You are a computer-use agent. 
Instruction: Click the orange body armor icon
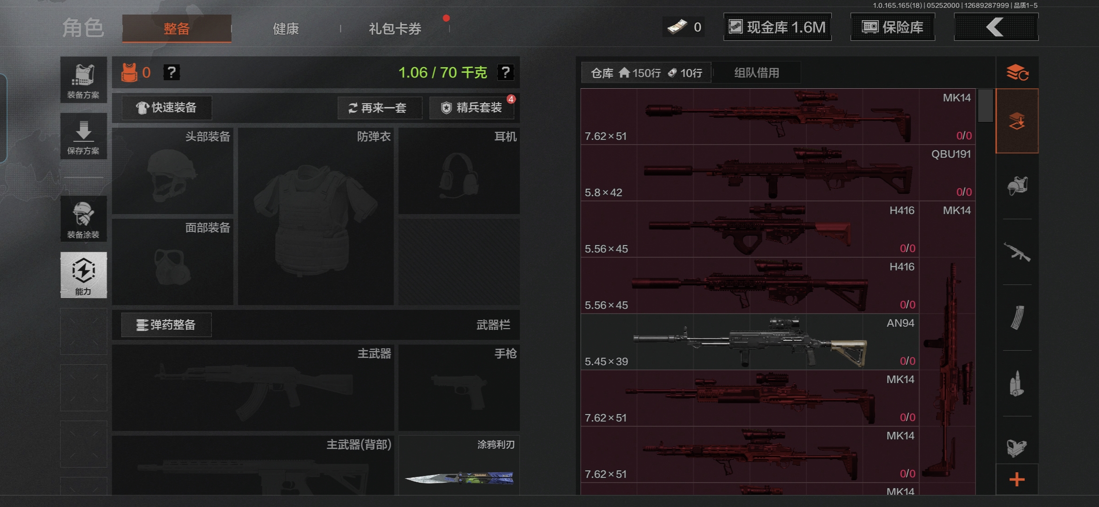[x=129, y=72]
